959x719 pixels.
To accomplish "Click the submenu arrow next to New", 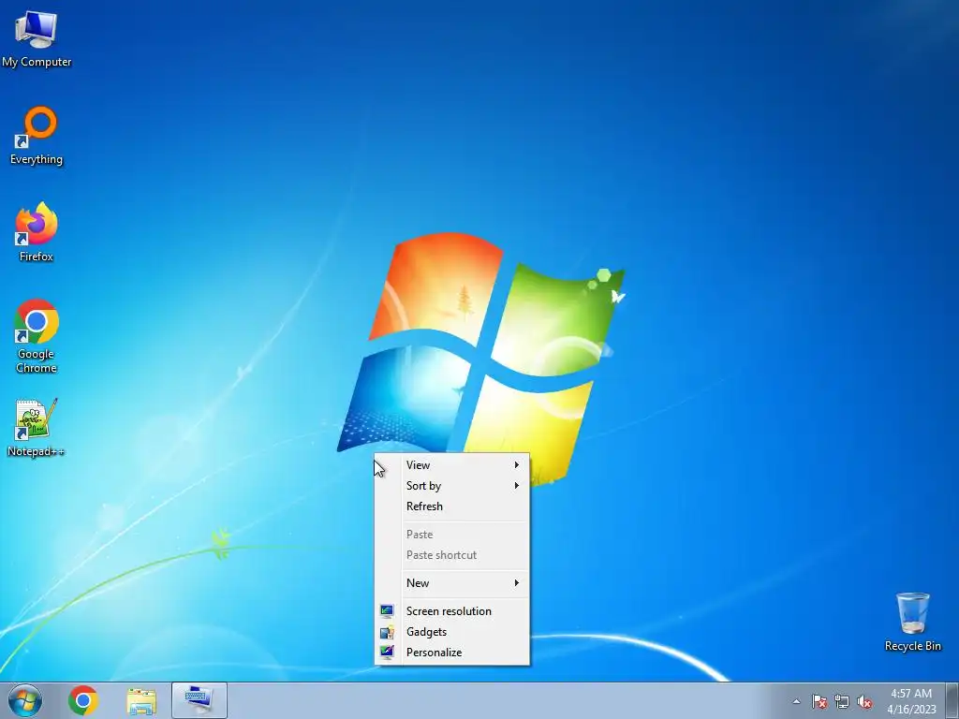I will click(x=517, y=582).
